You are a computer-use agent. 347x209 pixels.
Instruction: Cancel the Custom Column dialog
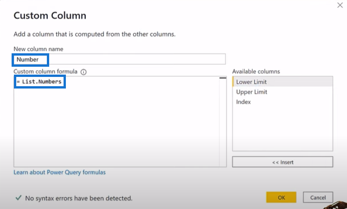pyautogui.click(x=318, y=197)
